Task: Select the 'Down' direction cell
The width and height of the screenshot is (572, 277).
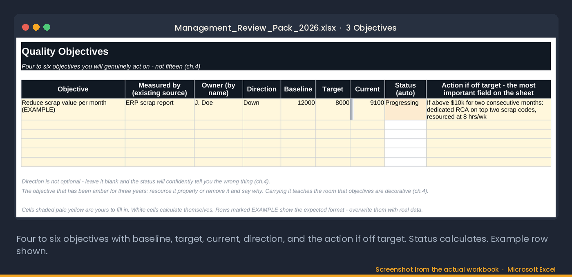Action: 262,109
